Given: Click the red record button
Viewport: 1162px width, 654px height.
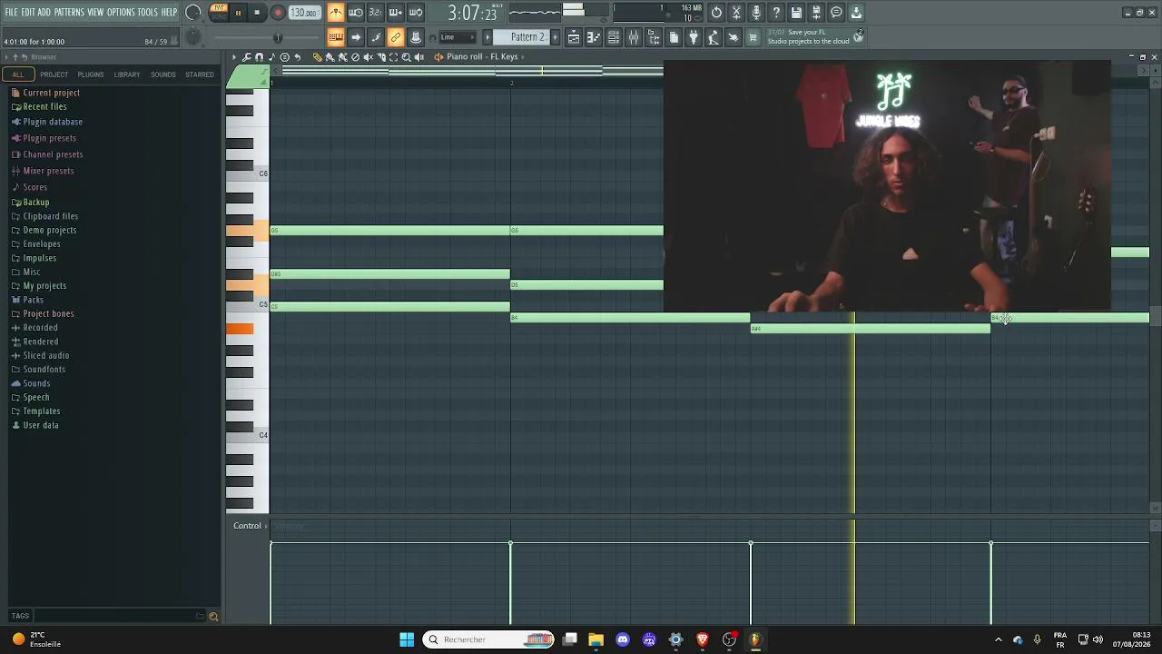Looking at the screenshot, I should [278, 13].
